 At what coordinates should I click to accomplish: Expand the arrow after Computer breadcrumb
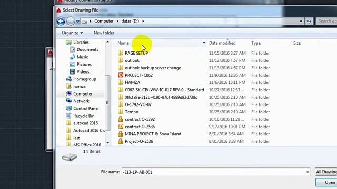pos(117,21)
